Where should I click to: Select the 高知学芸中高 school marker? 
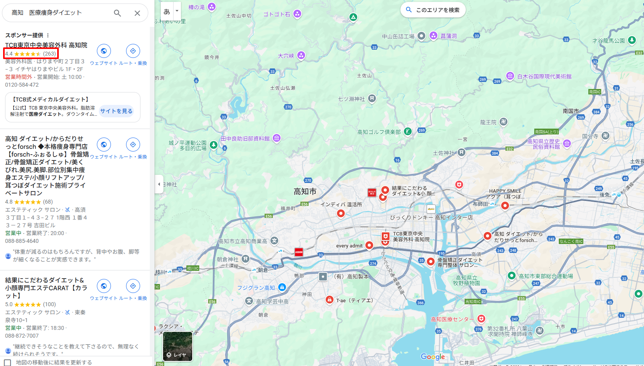click(x=249, y=301)
